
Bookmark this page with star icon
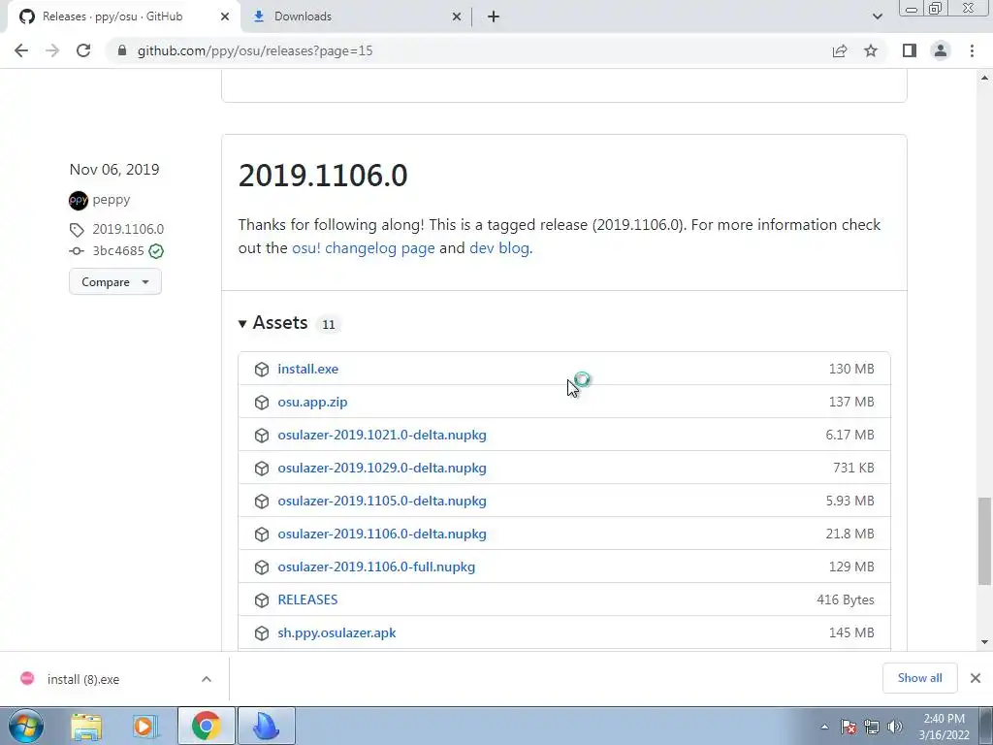pyautogui.click(x=871, y=50)
